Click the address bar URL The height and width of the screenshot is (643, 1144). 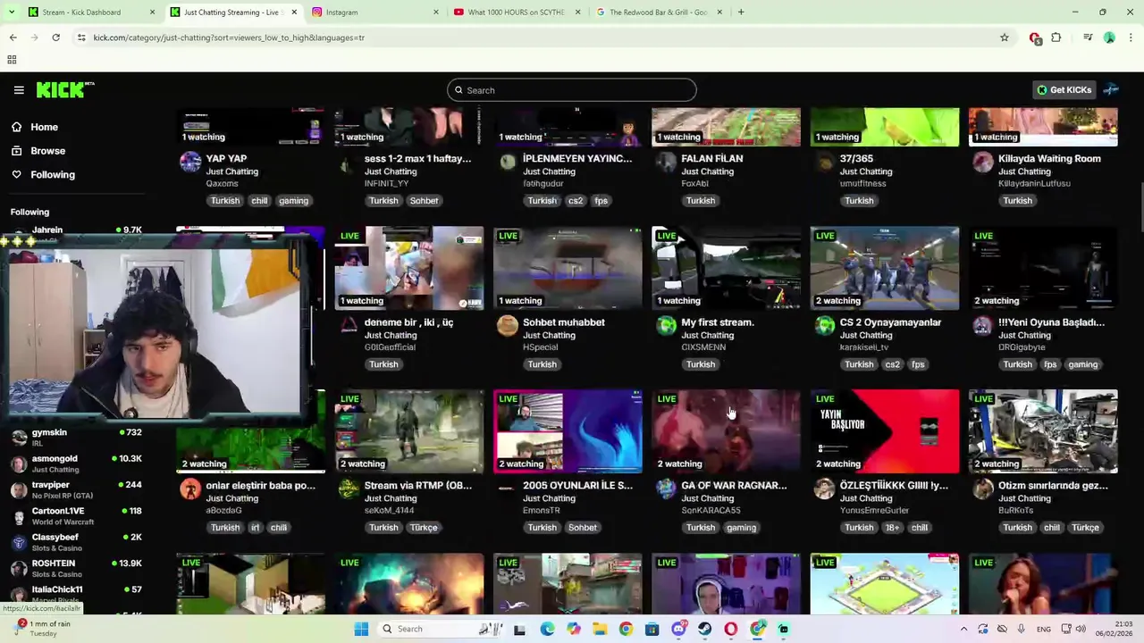(229, 38)
